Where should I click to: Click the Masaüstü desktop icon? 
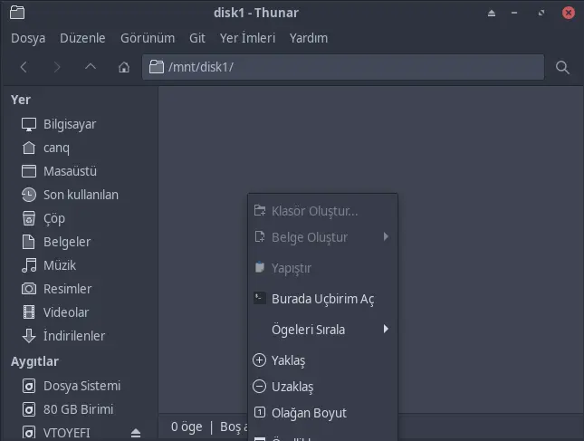[x=29, y=171]
